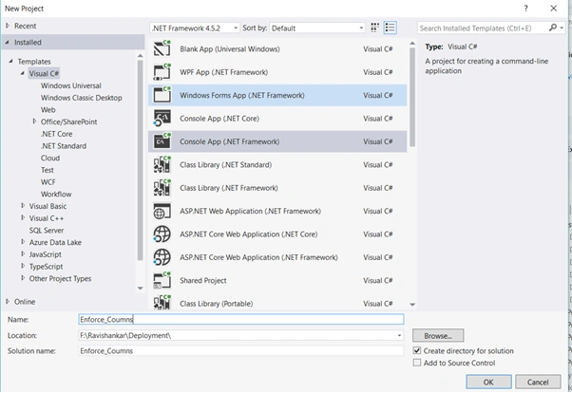The width and height of the screenshot is (572, 393).
Task: Click the template list scrollbar thumb
Action: (x=412, y=97)
